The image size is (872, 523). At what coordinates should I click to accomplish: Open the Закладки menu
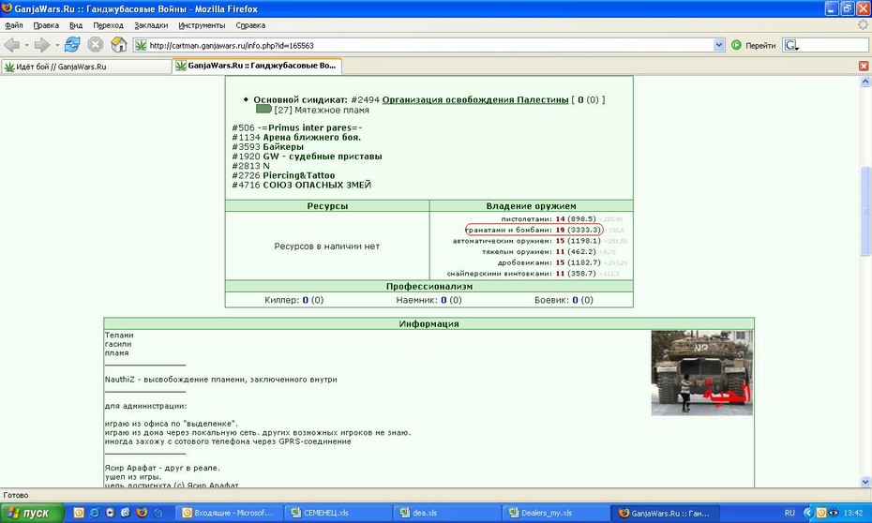click(x=151, y=25)
